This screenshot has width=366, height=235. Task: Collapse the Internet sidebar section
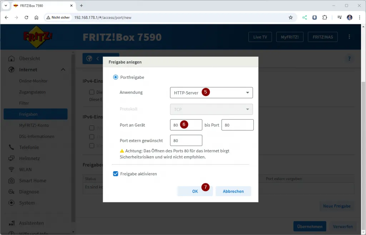(x=63, y=70)
